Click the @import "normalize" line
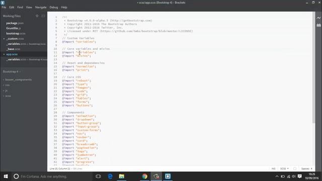 79,66
